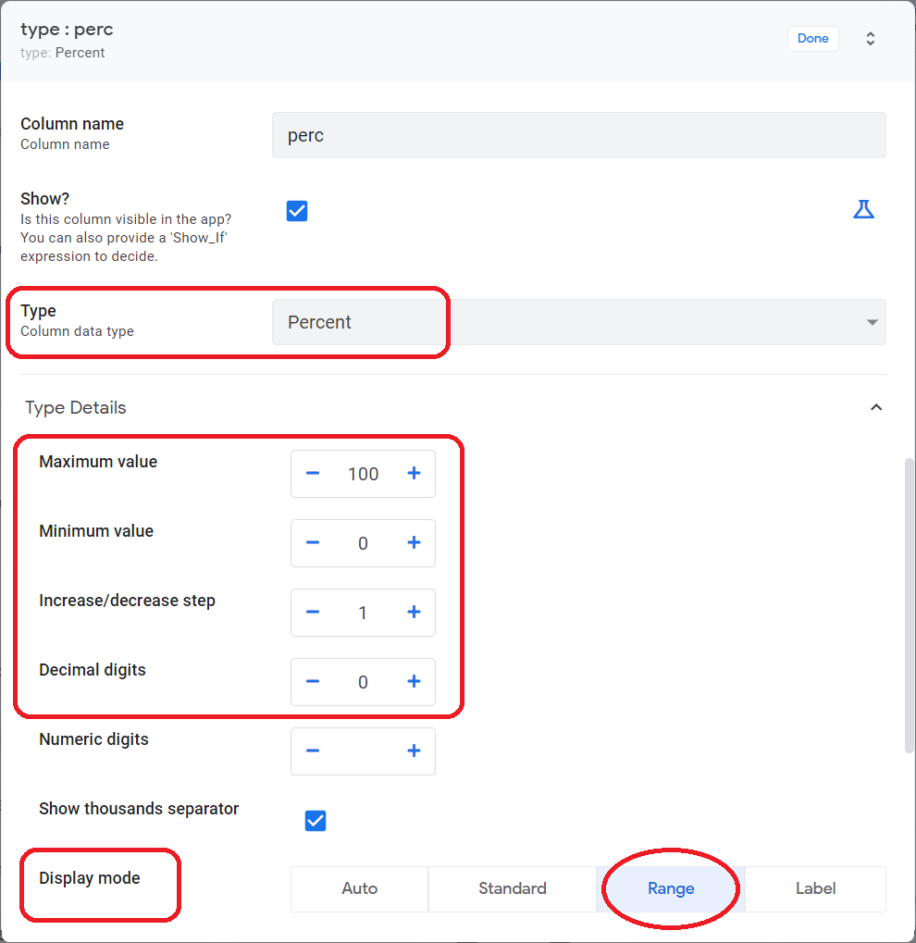Image resolution: width=916 pixels, height=943 pixels.
Task: Increase Minimum value using plus icon
Action: [414, 542]
